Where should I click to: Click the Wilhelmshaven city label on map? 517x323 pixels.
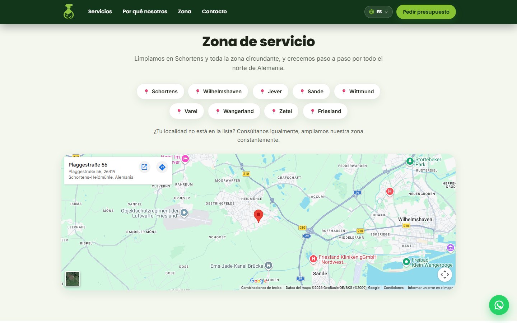point(415,219)
